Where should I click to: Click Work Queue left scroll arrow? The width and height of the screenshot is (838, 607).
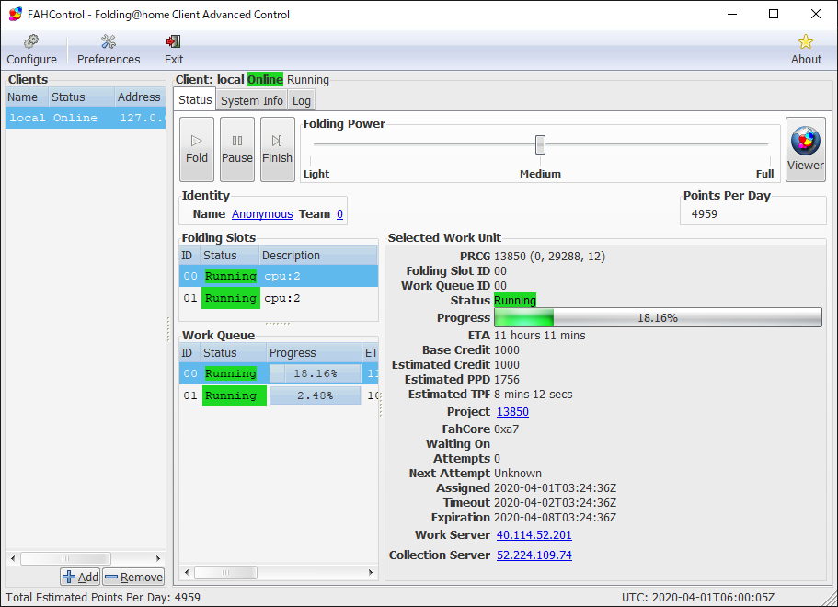tap(187, 572)
